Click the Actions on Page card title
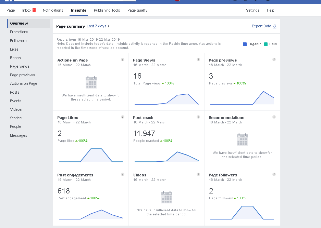The height and width of the screenshot is (228, 321). point(73,60)
